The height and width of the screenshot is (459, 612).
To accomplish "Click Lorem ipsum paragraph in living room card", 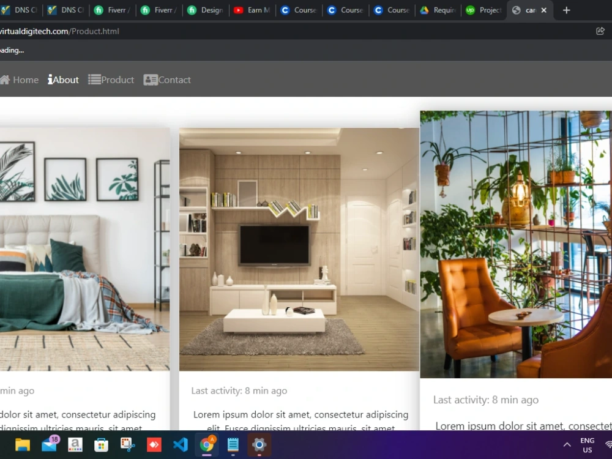I will pos(300,421).
